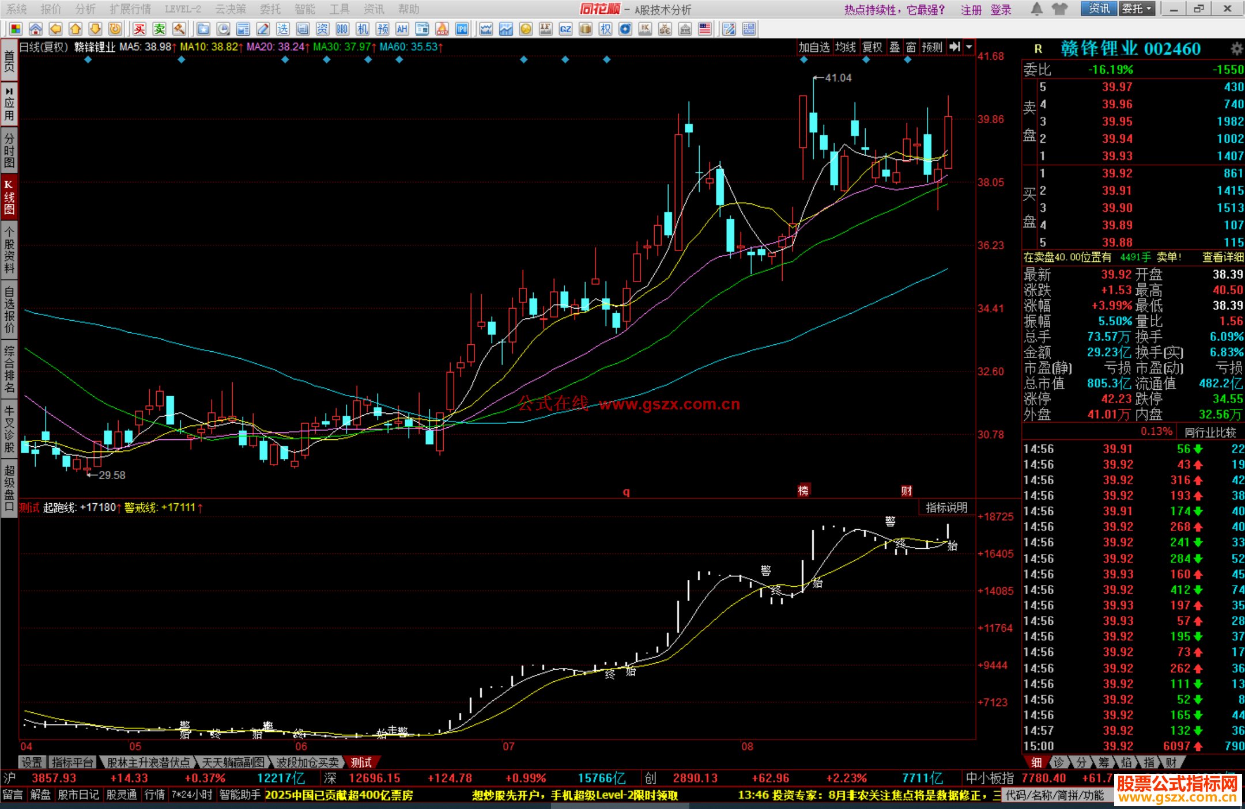Click the green 卖 (sell) toolbar icon
This screenshot has width=1245, height=809.
160,29
